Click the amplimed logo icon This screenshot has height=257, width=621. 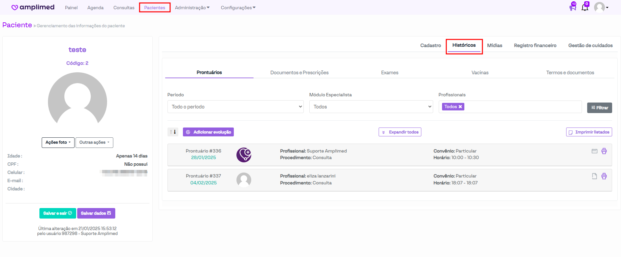15,8
